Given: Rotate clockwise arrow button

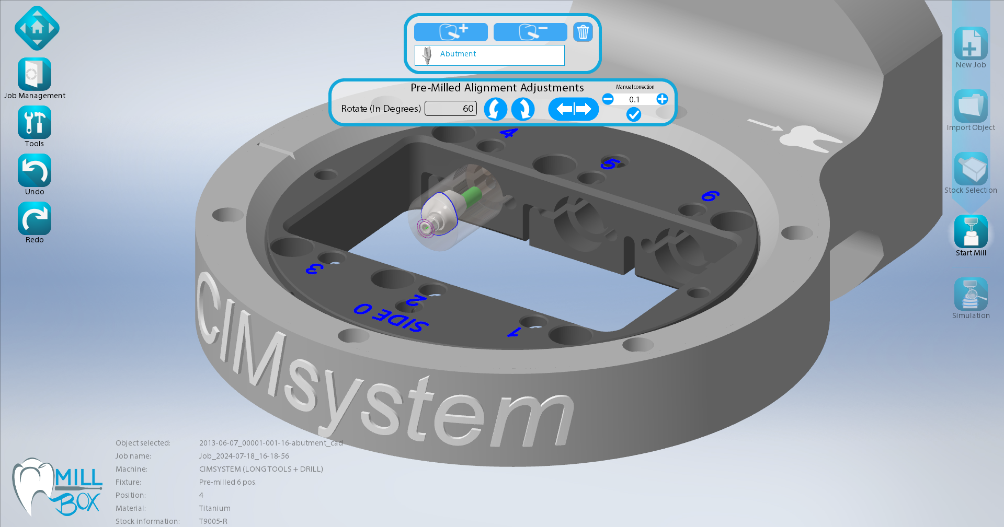Looking at the screenshot, I should click(x=522, y=109).
